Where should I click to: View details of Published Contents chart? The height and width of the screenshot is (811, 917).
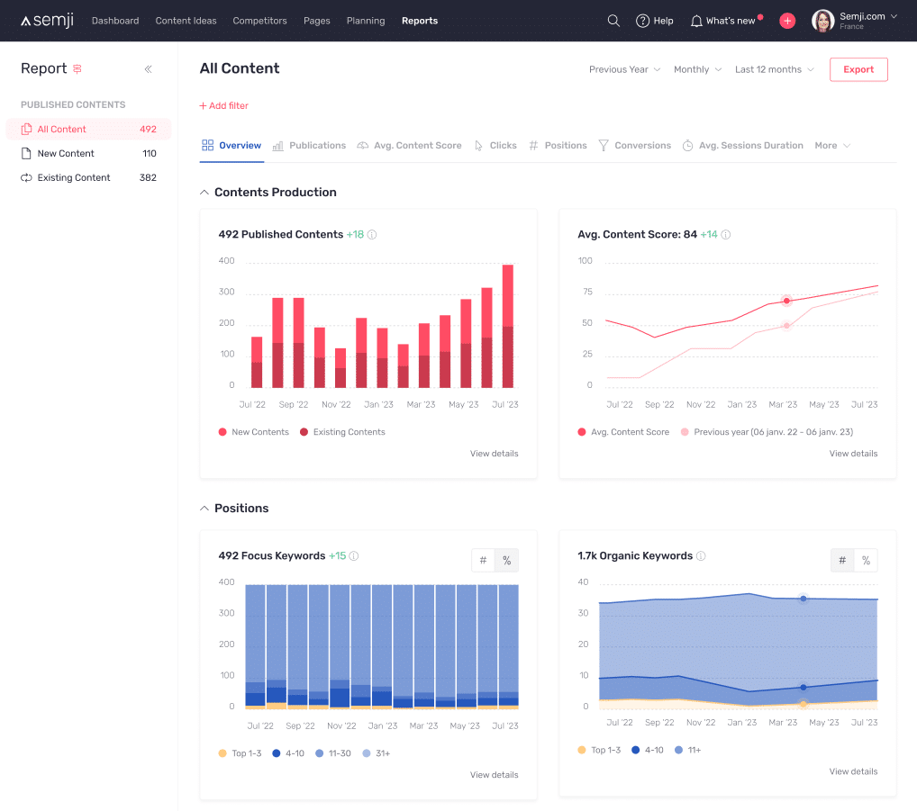coord(494,454)
